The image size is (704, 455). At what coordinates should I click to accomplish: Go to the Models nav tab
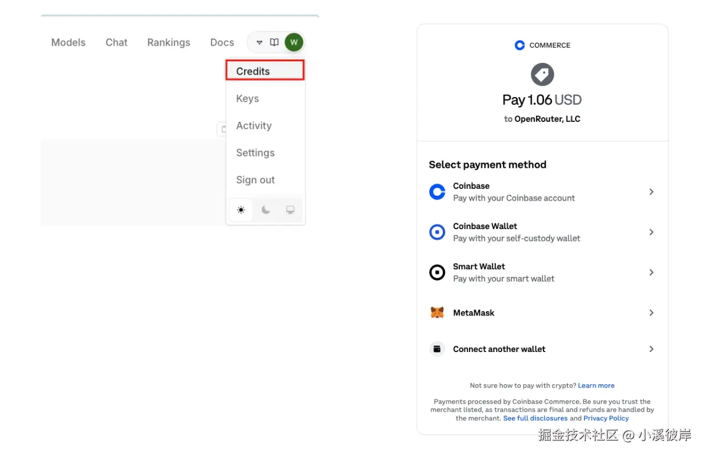coord(68,42)
